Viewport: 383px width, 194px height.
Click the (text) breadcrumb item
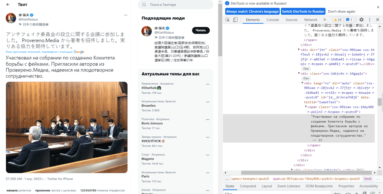coord(368,179)
